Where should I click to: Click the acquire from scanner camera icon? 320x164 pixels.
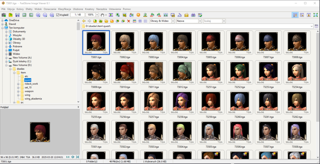coord(4,15)
